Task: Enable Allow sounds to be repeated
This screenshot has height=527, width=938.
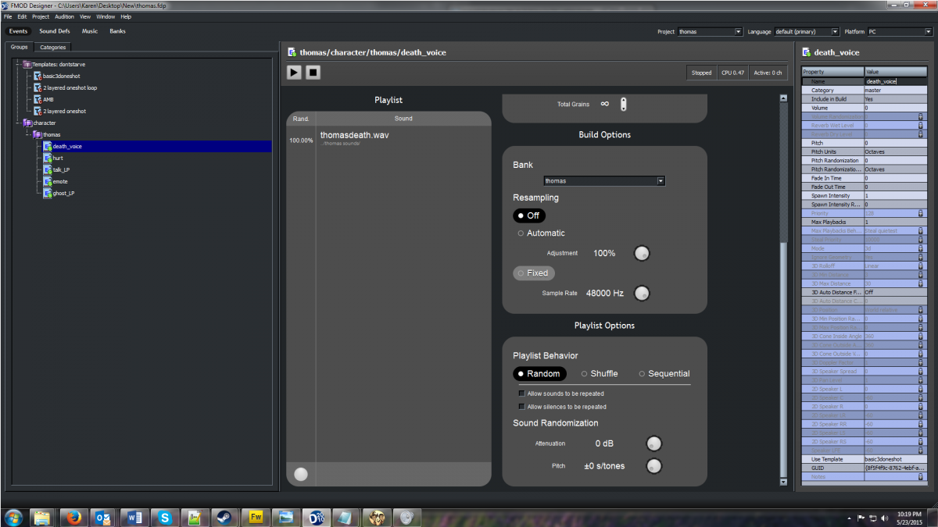Action: pyautogui.click(x=521, y=393)
